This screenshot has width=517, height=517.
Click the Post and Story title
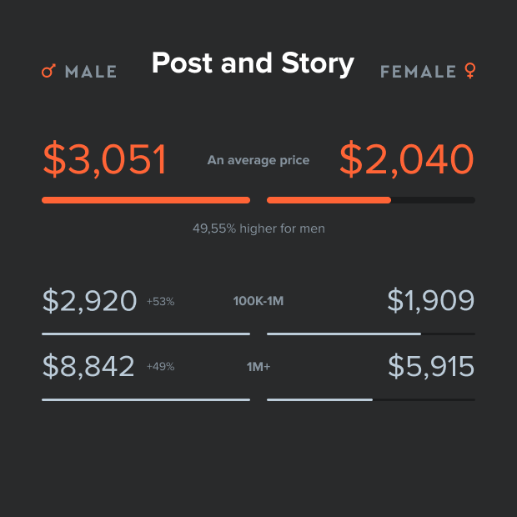click(x=253, y=63)
